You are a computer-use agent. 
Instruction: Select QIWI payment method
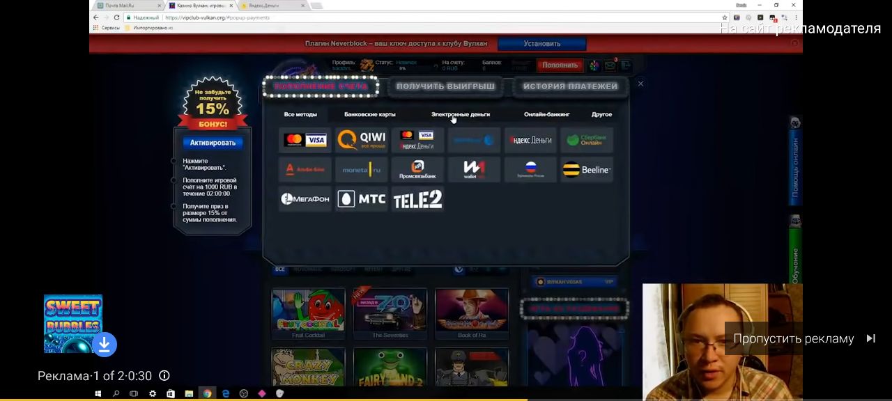point(362,140)
